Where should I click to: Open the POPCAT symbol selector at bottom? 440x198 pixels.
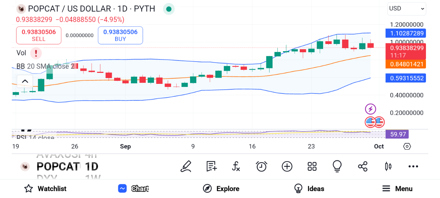click(x=58, y=166)
